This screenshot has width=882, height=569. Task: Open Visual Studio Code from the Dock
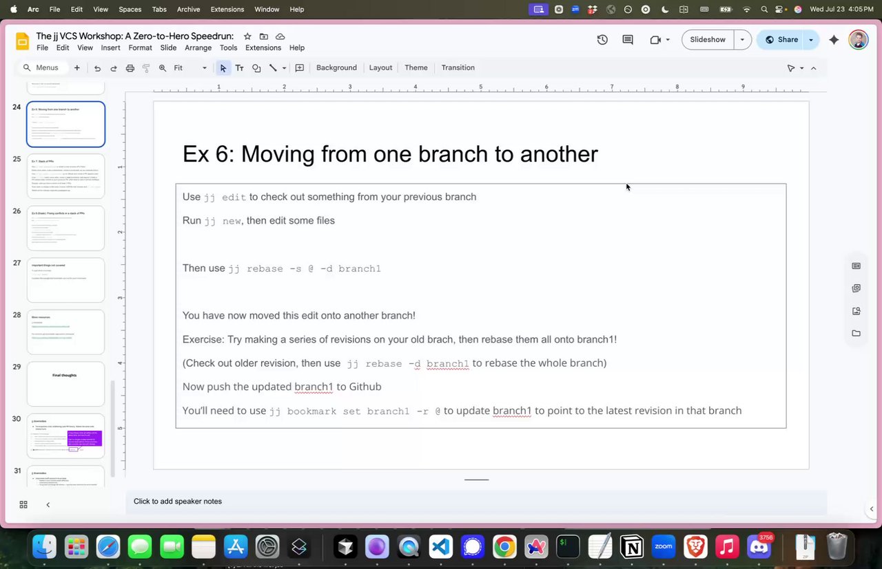click(441, 547)
